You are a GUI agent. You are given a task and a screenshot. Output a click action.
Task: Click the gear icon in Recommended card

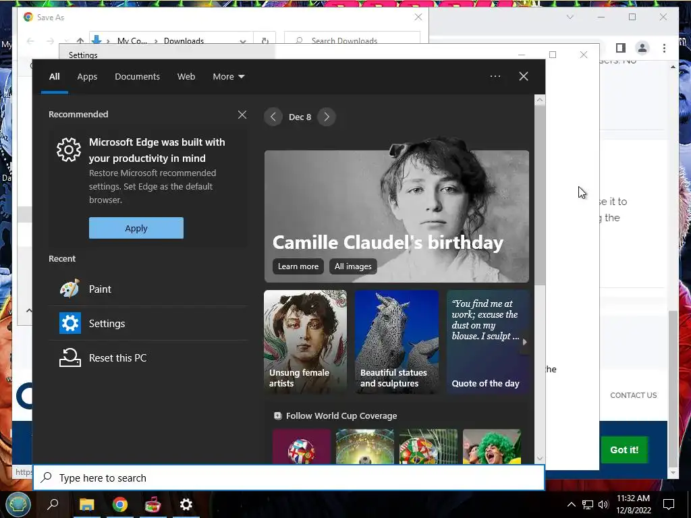coord(69,150)
